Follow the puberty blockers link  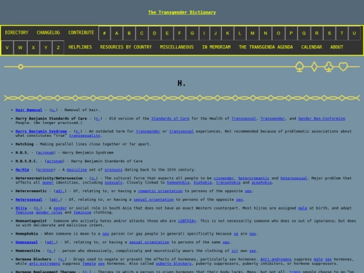(173, 264)
